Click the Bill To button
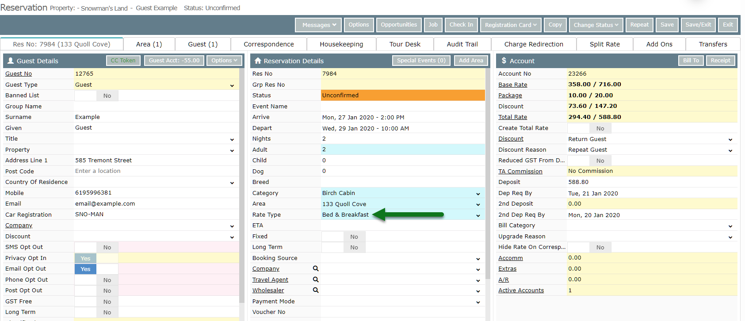Viewport: 745px width, 321px height. [x=691, y=61]
